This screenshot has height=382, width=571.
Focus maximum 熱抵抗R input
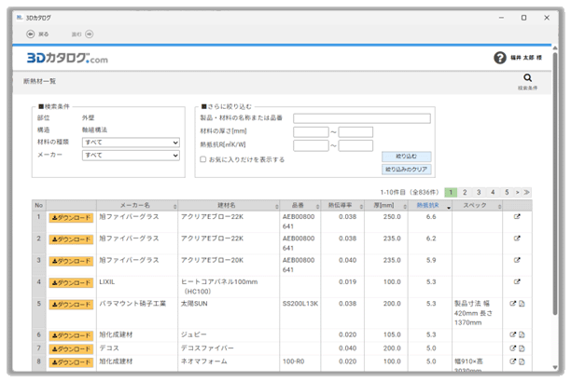[x=355, y=145]
